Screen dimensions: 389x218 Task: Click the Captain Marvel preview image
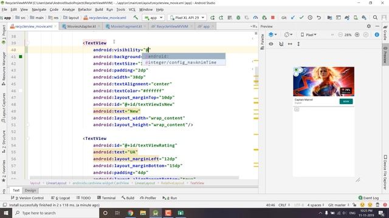point(323,82)
